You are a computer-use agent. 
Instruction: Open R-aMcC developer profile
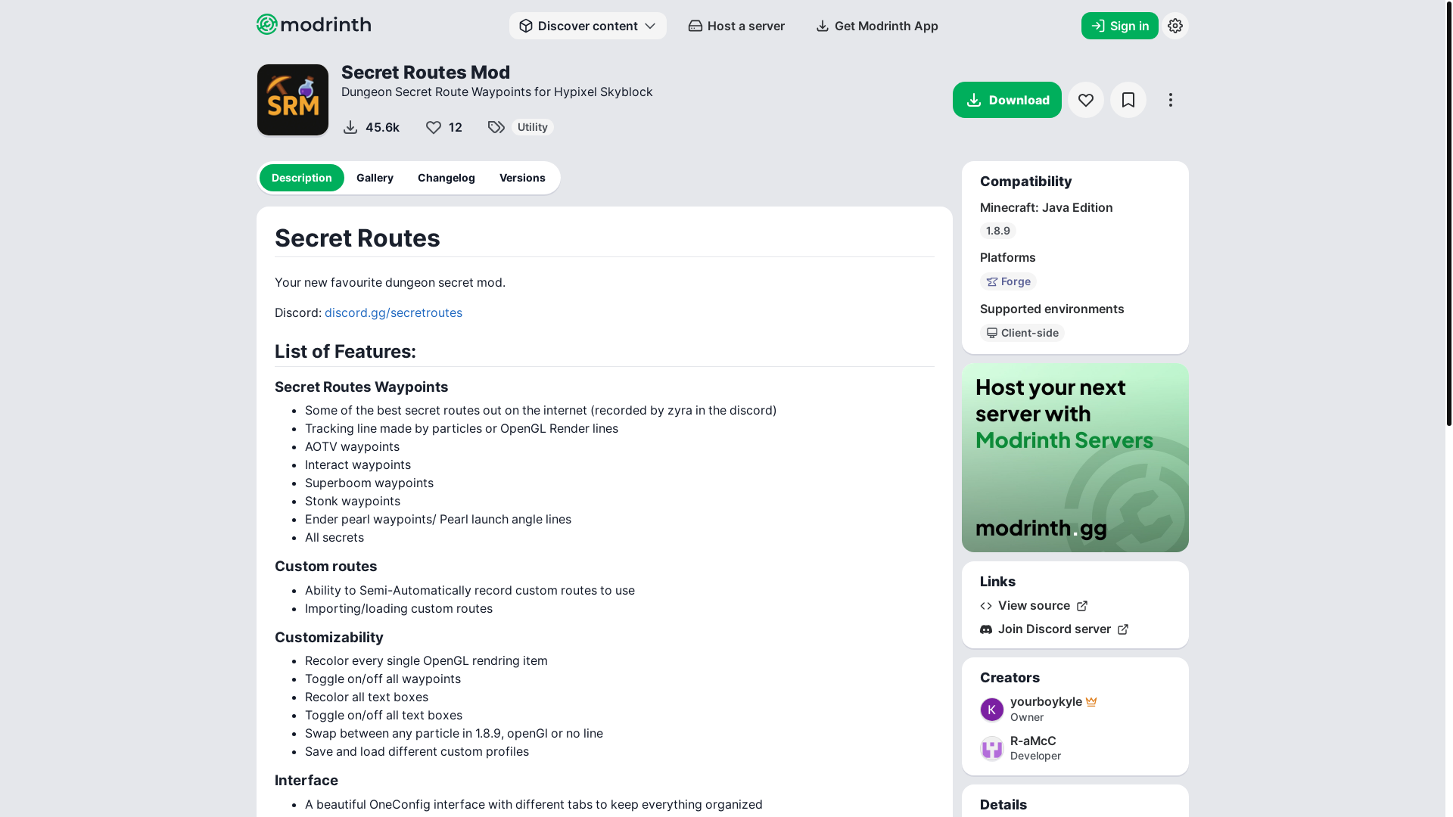pos(1033,741)
